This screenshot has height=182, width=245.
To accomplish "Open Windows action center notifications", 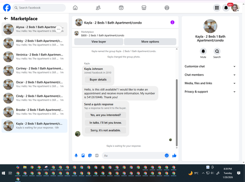I will pyautogui.click(x=239, y=173).
